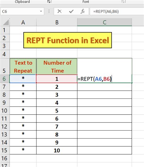Select row 8 header
This screenshot has height=167, width=144.
(5, 95)
